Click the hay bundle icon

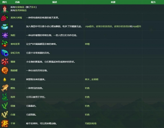click(x=5, y=124)
